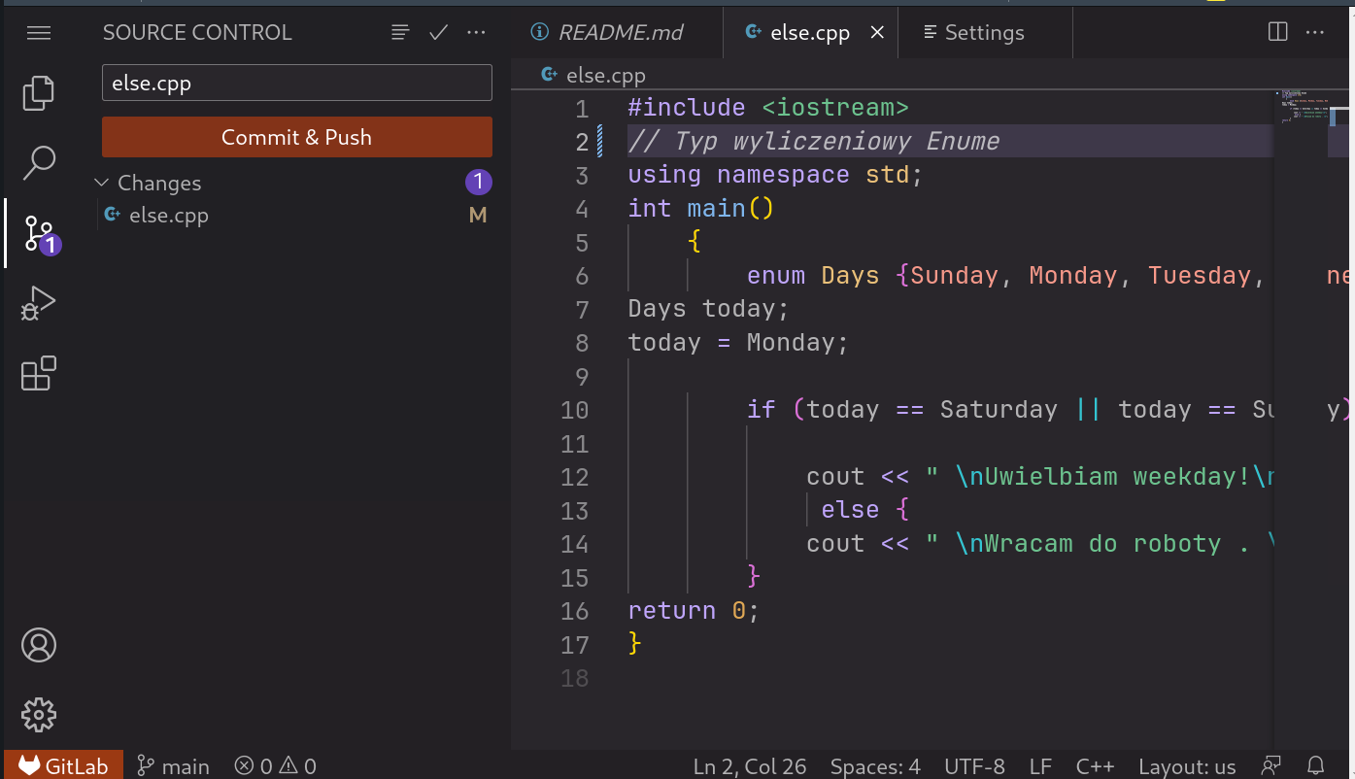Viewport: 1355px width, 779px height.
Task: Click the 'Wracam do roboty' cout line
Action: point(1038,544)
